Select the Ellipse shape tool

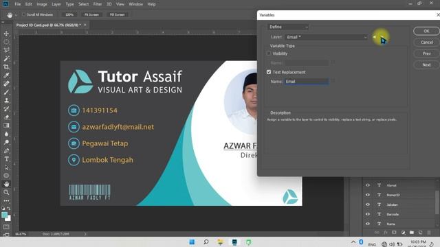6,176
